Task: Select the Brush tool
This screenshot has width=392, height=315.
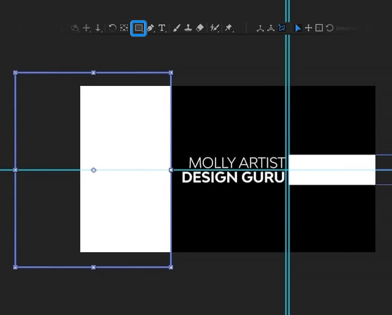Action: [x=177, y=28]
